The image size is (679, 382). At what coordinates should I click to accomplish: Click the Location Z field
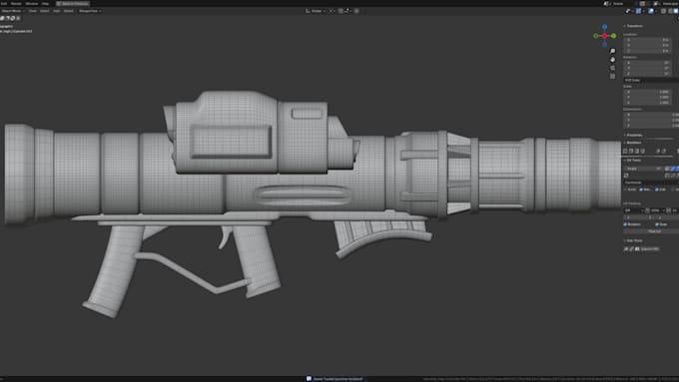point(647,51)
